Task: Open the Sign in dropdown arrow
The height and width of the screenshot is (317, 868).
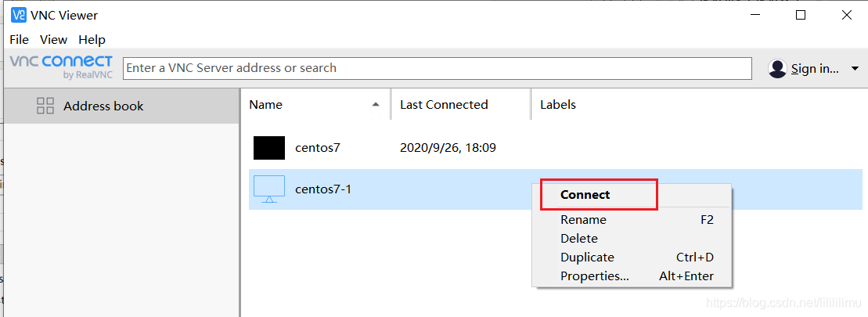Action: [x=855, y=69]
